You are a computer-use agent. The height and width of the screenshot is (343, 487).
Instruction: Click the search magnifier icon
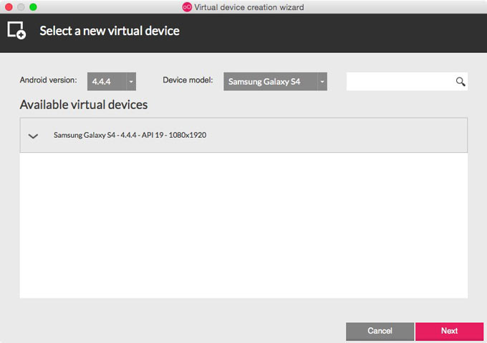point(461,82)
